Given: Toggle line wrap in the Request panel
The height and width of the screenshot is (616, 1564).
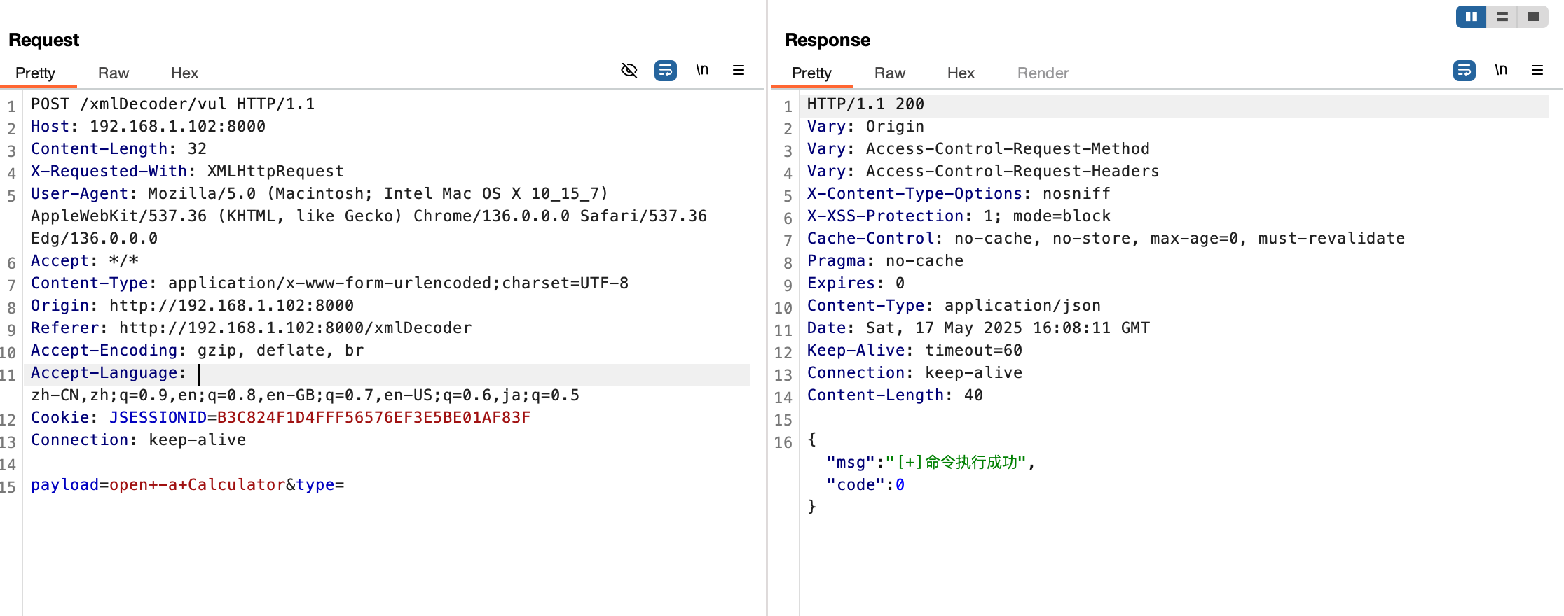Looking at the screenshot, I should 666,70.
